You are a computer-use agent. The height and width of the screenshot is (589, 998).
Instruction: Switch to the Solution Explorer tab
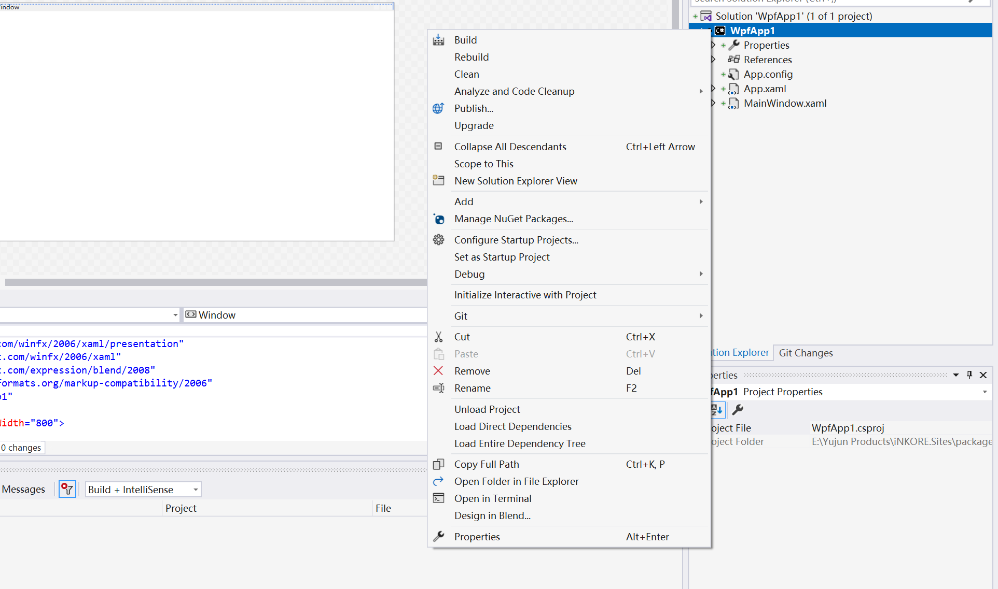tap(741, 353)
